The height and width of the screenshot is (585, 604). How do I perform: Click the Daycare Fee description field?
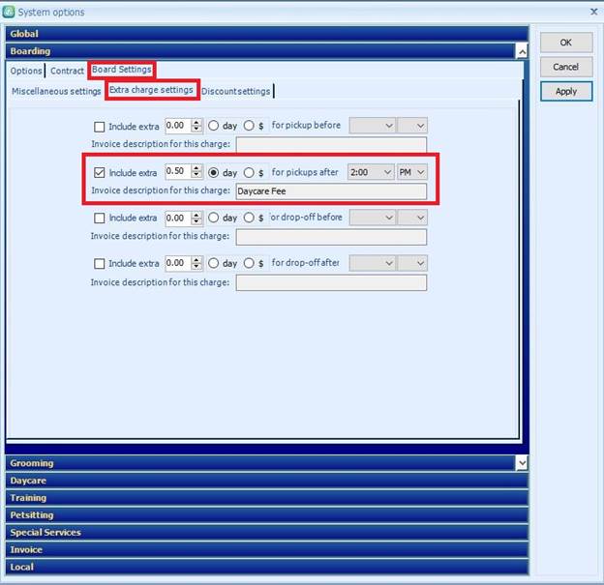point(331,191)
